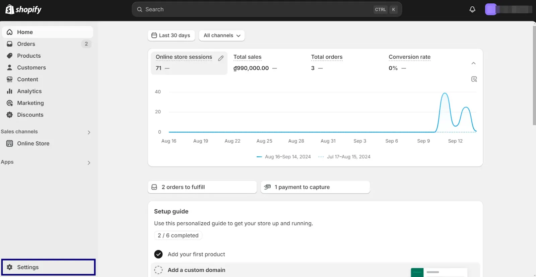Viewport: 536px width, 277px height.
Task: Click the Products tag icon
Action: tap(10, 56)
